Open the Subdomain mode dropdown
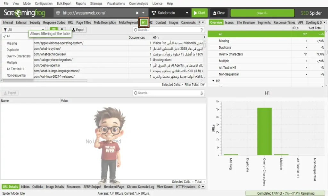This screenshot has height=196, width=328. (169, 13)
